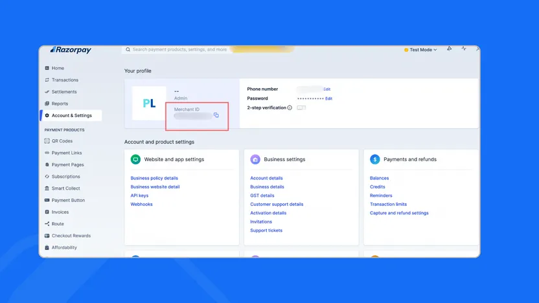The width and height of the screenshot is (539, 303).
Task: Click the info icon beside 2-step verification
Action: coord(290,108)
